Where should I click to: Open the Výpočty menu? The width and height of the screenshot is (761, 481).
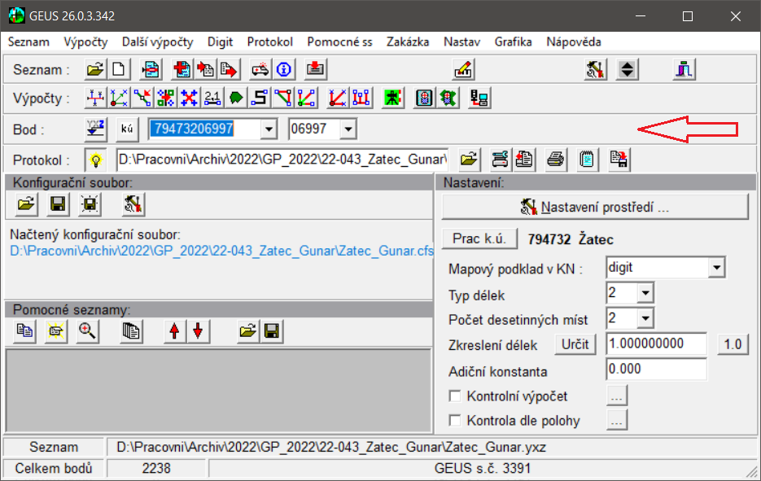(85, 42)
